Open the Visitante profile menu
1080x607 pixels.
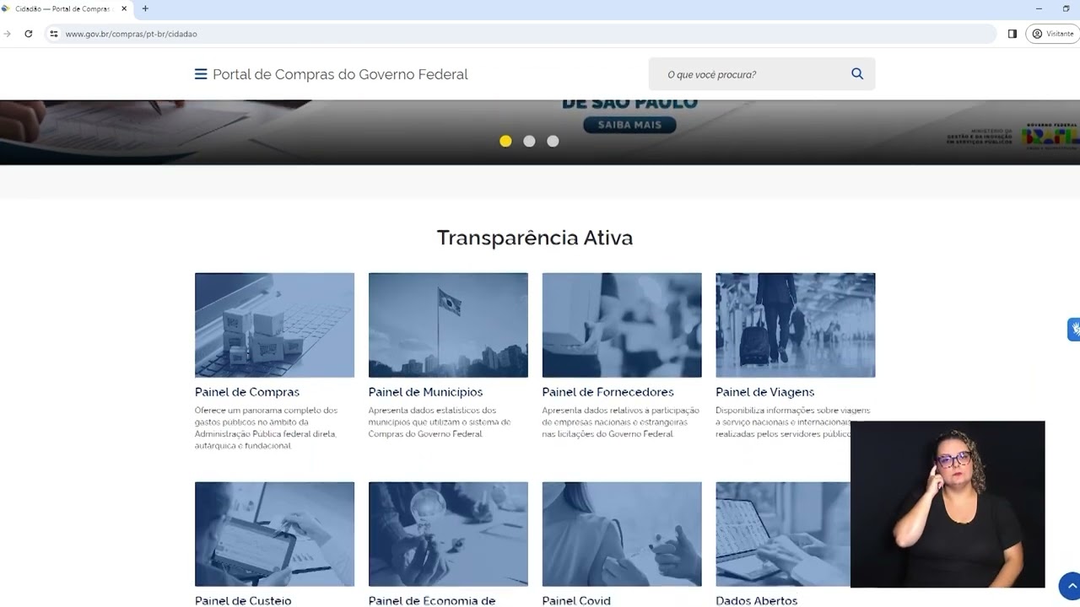coord(1052,34)
